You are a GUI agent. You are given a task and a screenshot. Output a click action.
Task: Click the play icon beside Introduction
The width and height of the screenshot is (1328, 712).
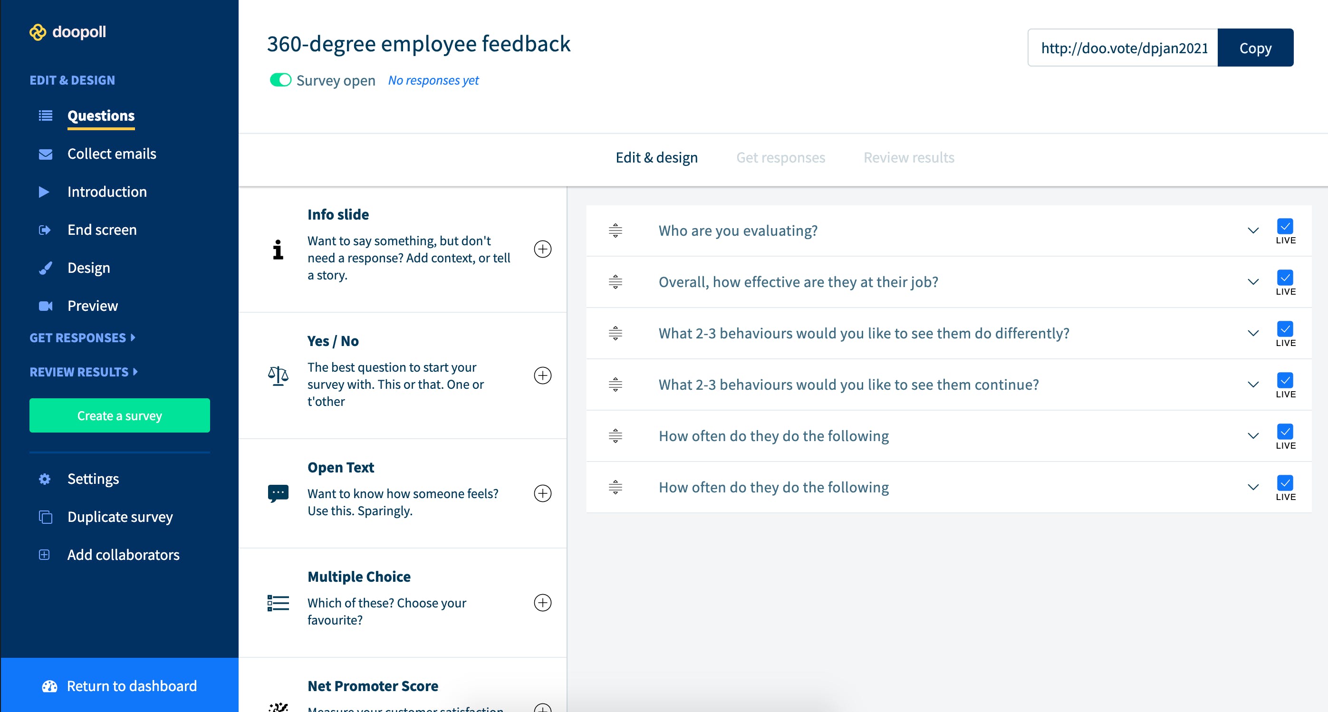[x=44, y=192]
